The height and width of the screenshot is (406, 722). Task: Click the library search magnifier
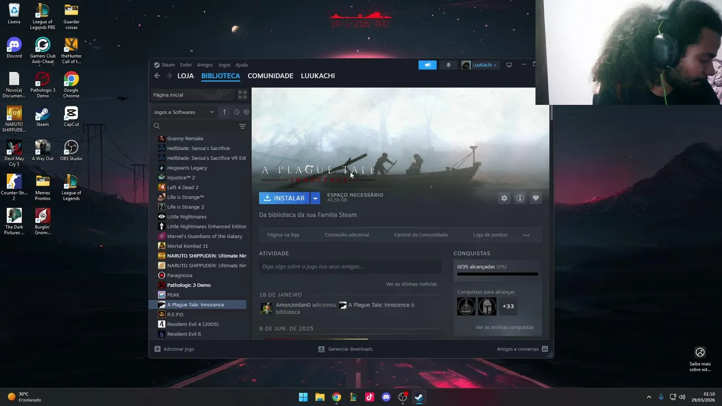pos(157,126)
